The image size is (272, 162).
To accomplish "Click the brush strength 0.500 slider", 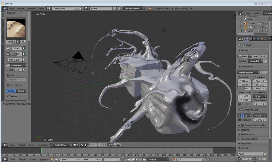I will (16, 54).
